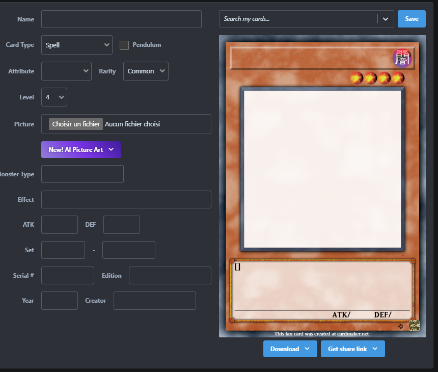Click the Name input field
Screen dimensions: 438x372
click(x=121, y=19)
